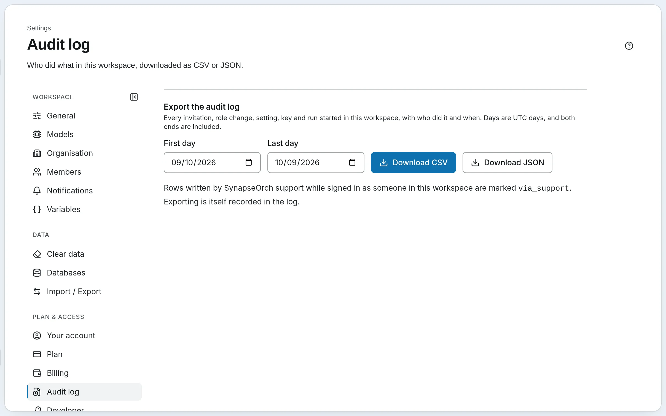Click the Models chip icon

click(37, 134)
